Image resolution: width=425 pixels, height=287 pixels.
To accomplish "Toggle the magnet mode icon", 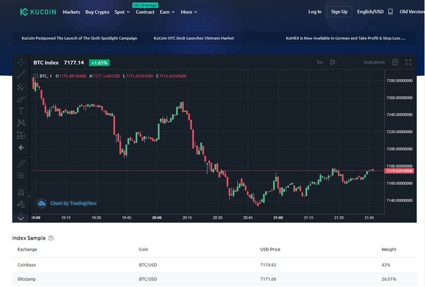I will (21, 192).
